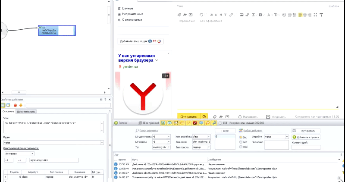Click the Отправить button
Screen dimensions: 345x182
(x=189, y=116)
